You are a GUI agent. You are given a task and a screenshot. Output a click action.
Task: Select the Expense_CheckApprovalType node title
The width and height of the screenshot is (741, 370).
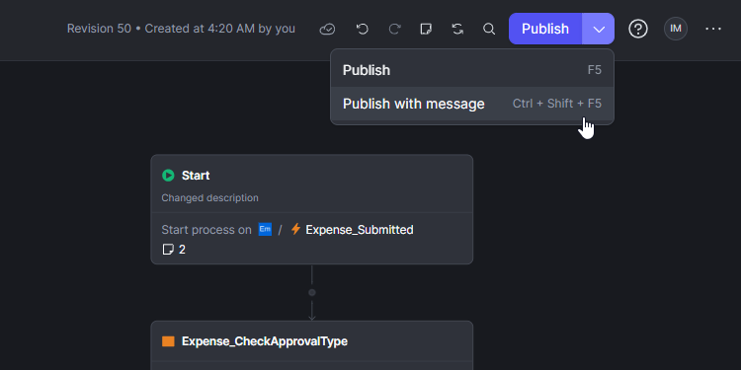[265, 341]
